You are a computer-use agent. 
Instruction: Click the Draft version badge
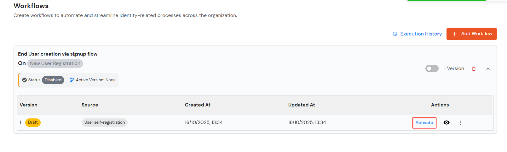(x=33, y=122)
